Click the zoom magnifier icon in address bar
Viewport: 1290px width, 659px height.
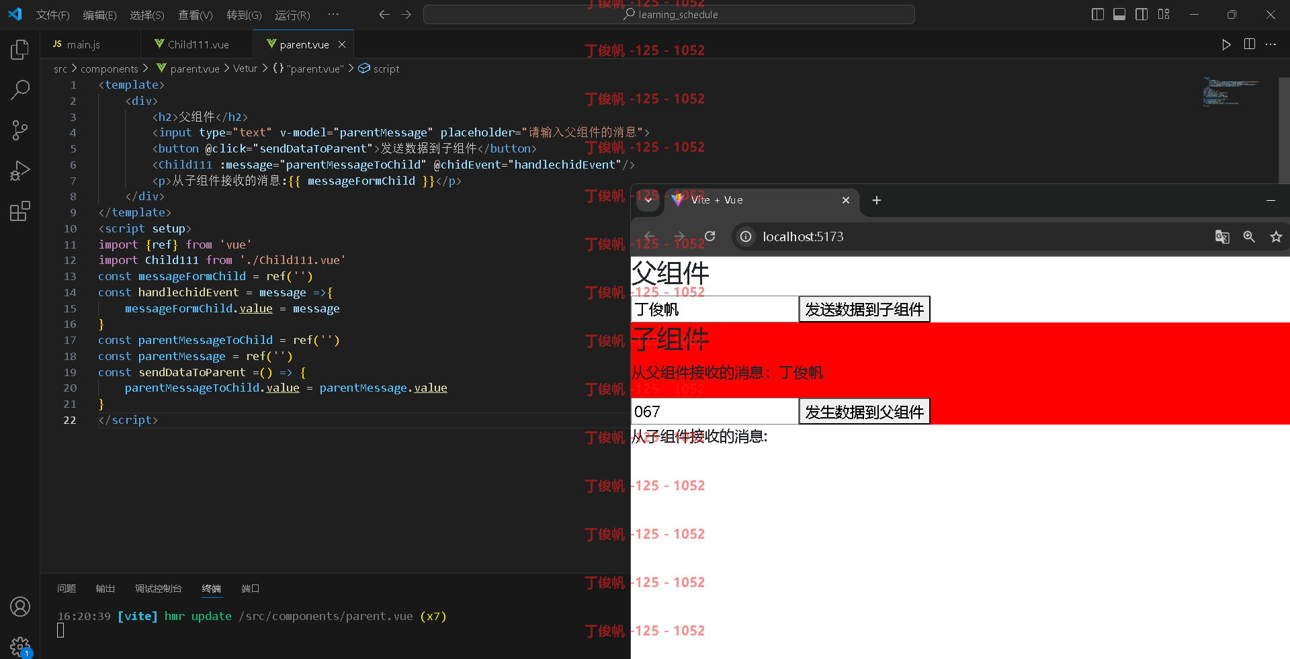(1249, 236)
